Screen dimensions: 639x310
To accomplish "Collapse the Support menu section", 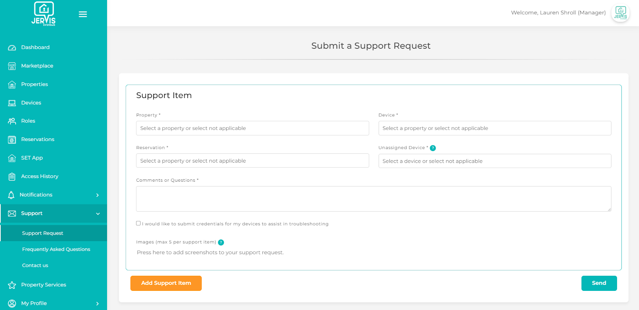I will tap(98, 214).
